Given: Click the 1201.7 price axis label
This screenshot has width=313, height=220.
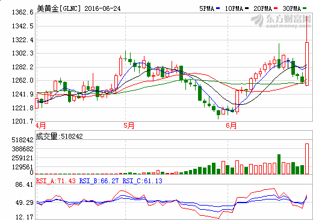Looking at the screenshot, I should pos(23,121).
